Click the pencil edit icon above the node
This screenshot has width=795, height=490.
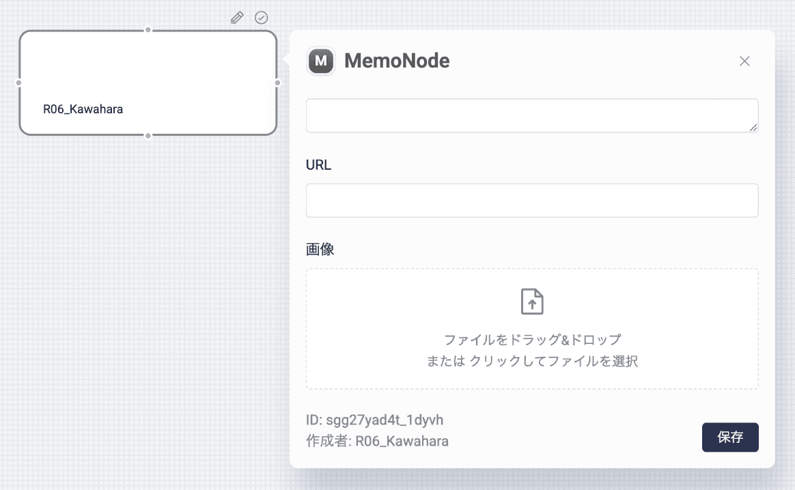237,18
